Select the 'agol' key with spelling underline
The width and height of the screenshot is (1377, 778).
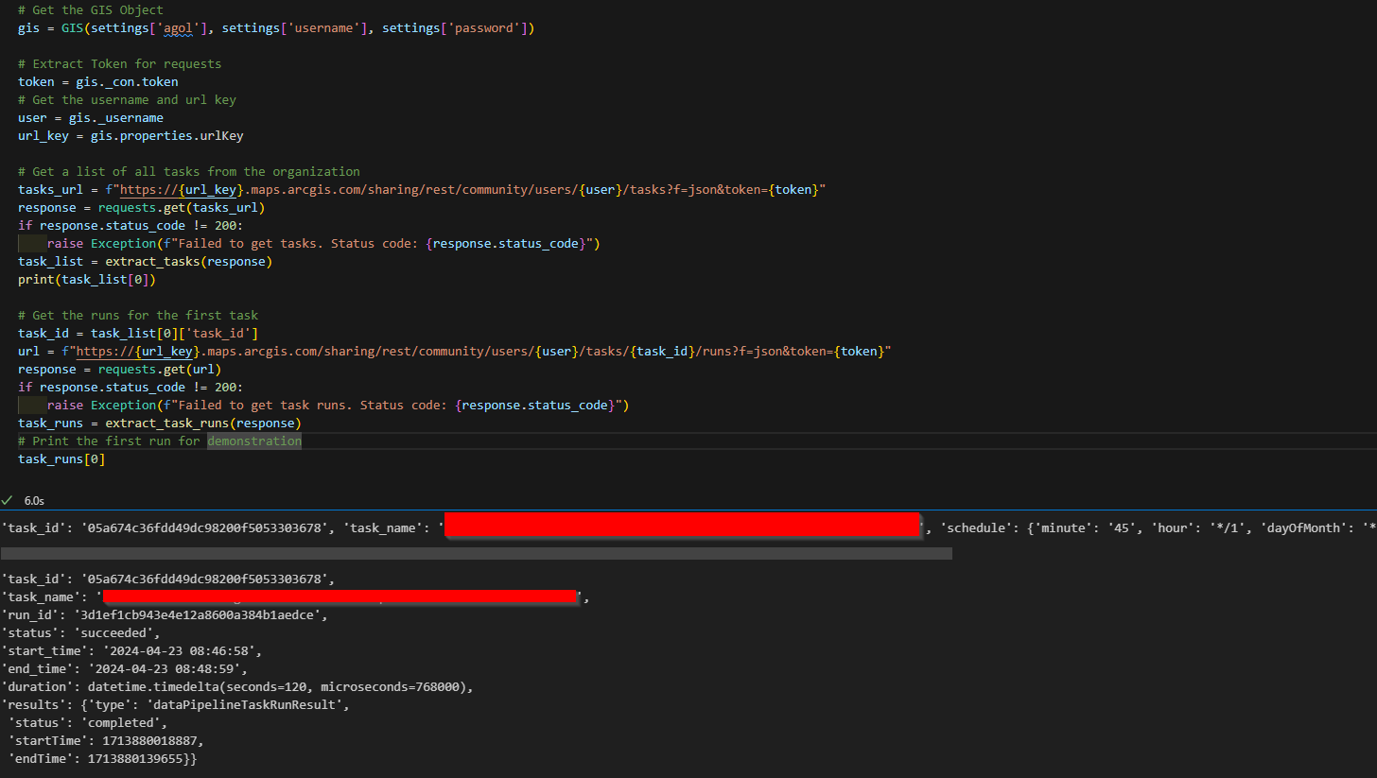(179, 27)
